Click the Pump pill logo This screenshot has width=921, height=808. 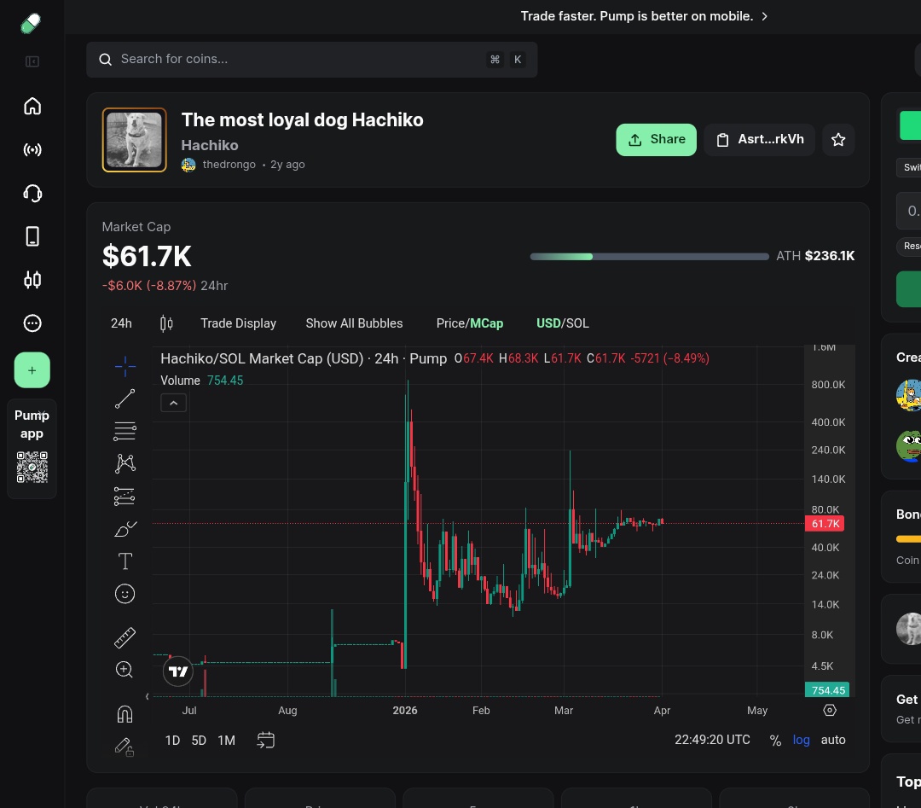31,24
